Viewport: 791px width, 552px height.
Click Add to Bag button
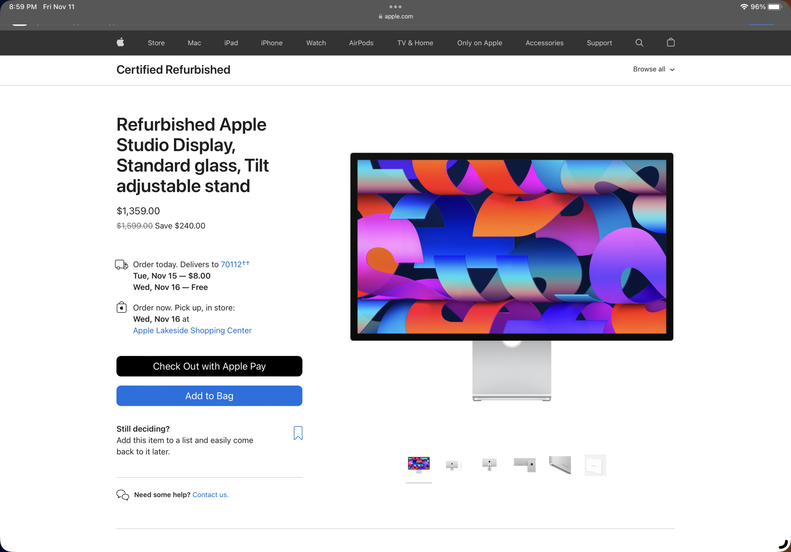[209, 396]
